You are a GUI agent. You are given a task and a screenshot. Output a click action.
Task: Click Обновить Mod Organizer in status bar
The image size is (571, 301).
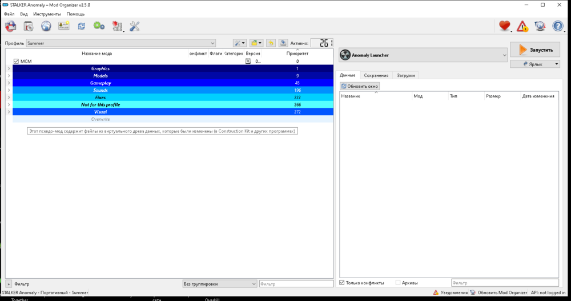[x=502, y=292]
